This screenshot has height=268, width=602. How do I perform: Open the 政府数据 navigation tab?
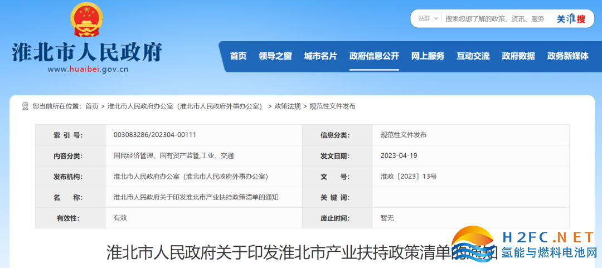[518, 56]
